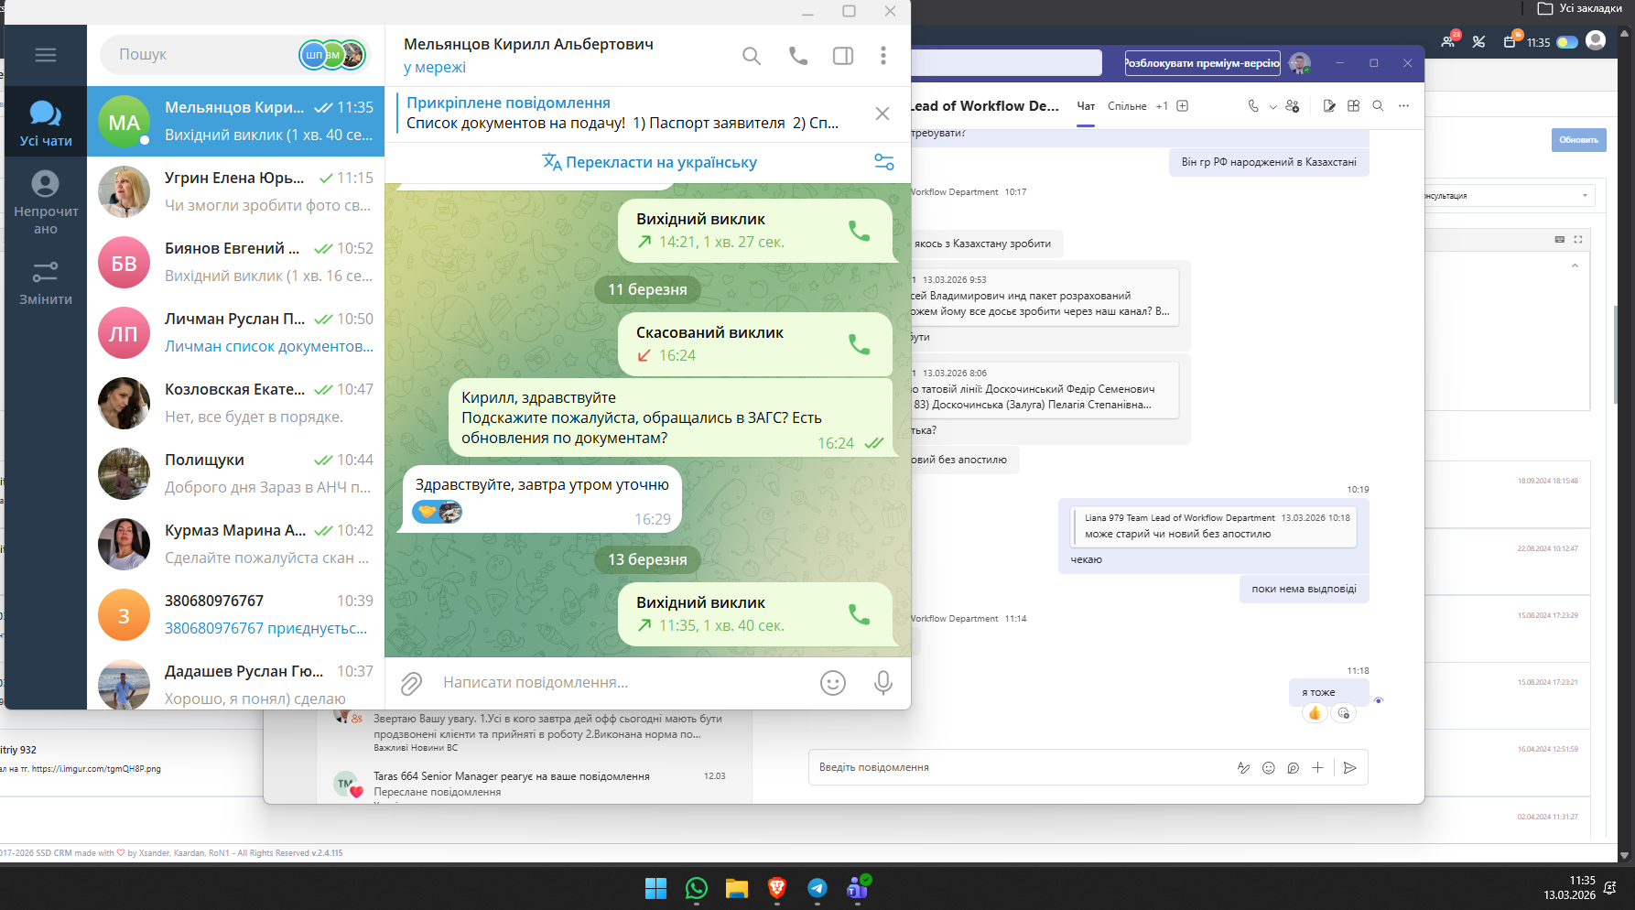1635x910 pixels.
Task: Open Teams chat more options
Action: (1403, 106)
